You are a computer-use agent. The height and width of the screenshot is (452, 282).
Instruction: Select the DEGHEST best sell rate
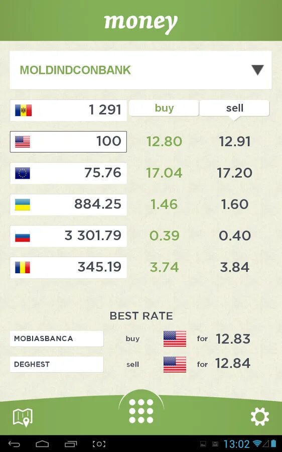(x=57, y=364)
